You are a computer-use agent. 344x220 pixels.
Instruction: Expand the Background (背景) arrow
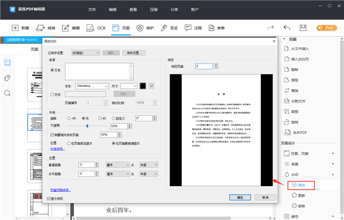[x=333, y=164]
